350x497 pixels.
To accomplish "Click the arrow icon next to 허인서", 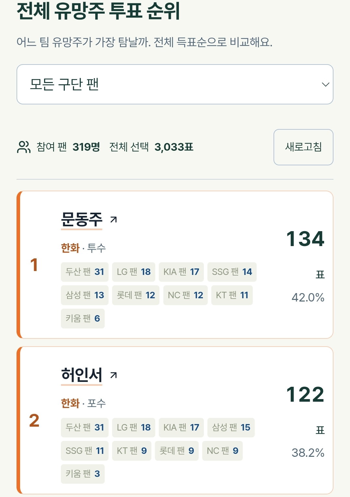I will tap(113, 375).
